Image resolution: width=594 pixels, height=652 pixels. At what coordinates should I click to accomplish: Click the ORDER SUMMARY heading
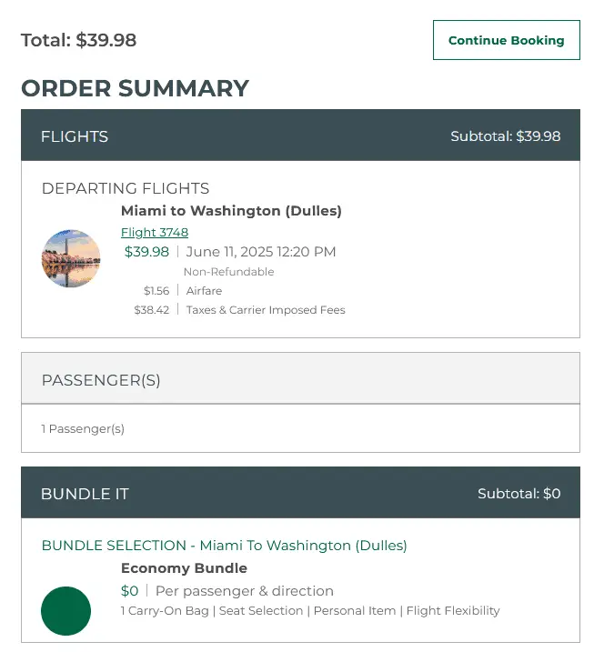(x=135, y=88)
